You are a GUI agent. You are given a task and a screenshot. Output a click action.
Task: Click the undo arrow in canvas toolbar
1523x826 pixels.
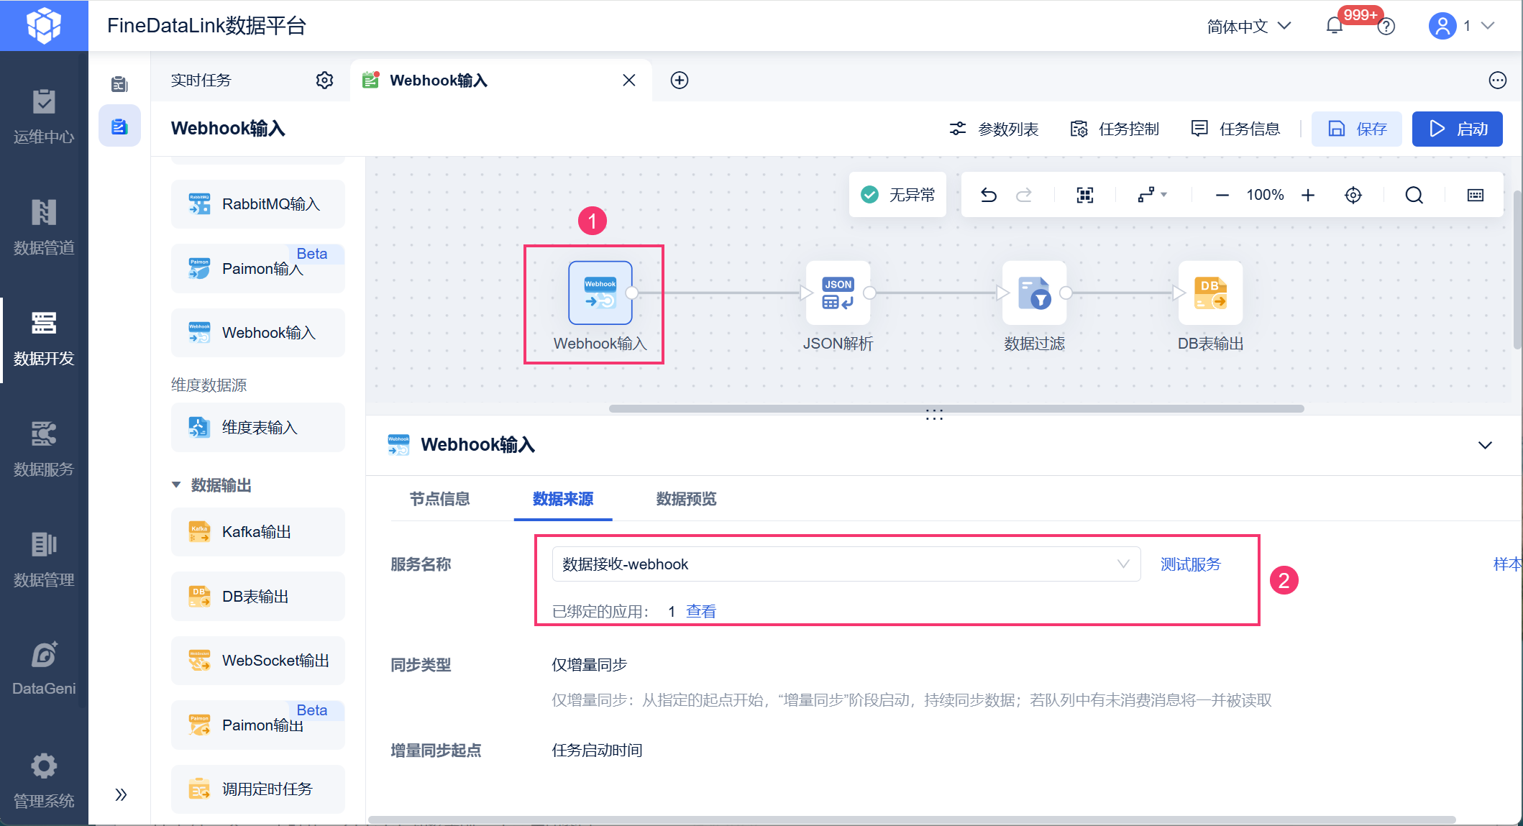[989, 195]
